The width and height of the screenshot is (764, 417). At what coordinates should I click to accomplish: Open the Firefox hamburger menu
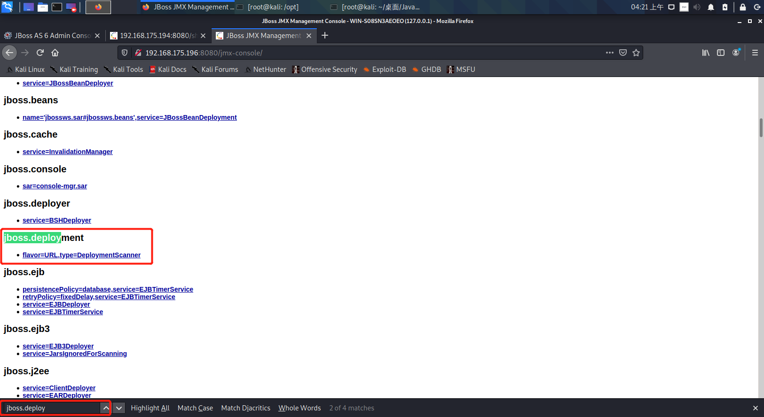755,53
